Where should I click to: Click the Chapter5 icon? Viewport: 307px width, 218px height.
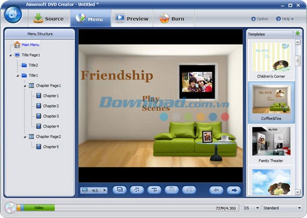(x=39, y=147)
